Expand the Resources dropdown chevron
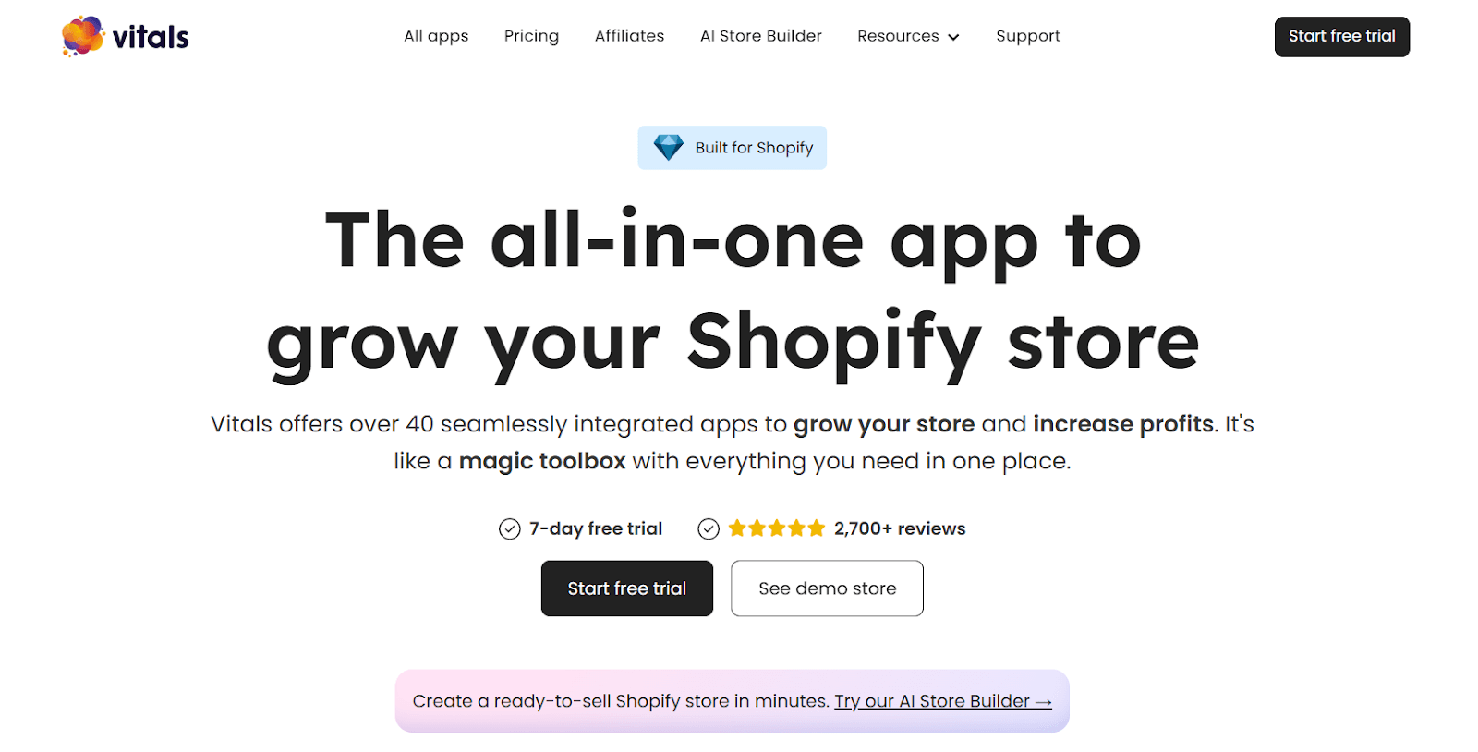The height and width of the screenshot is (752, 1478). 954,37
